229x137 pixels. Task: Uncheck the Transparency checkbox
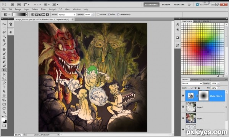[118, 14]
